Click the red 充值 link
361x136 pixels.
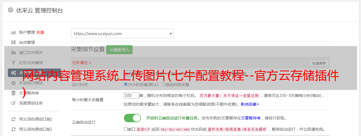click(x=40, y=32)
